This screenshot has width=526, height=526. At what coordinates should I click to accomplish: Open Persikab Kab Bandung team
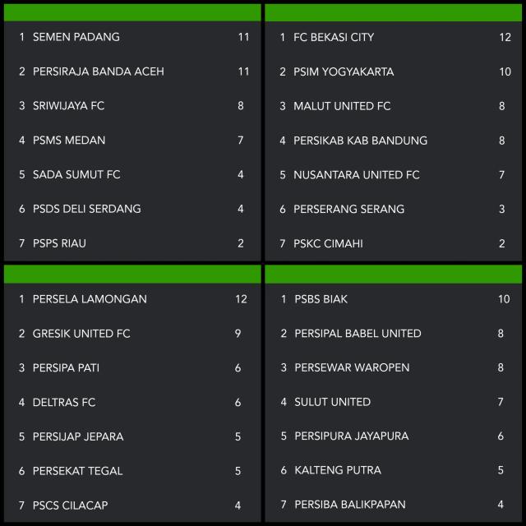point(360,141)
